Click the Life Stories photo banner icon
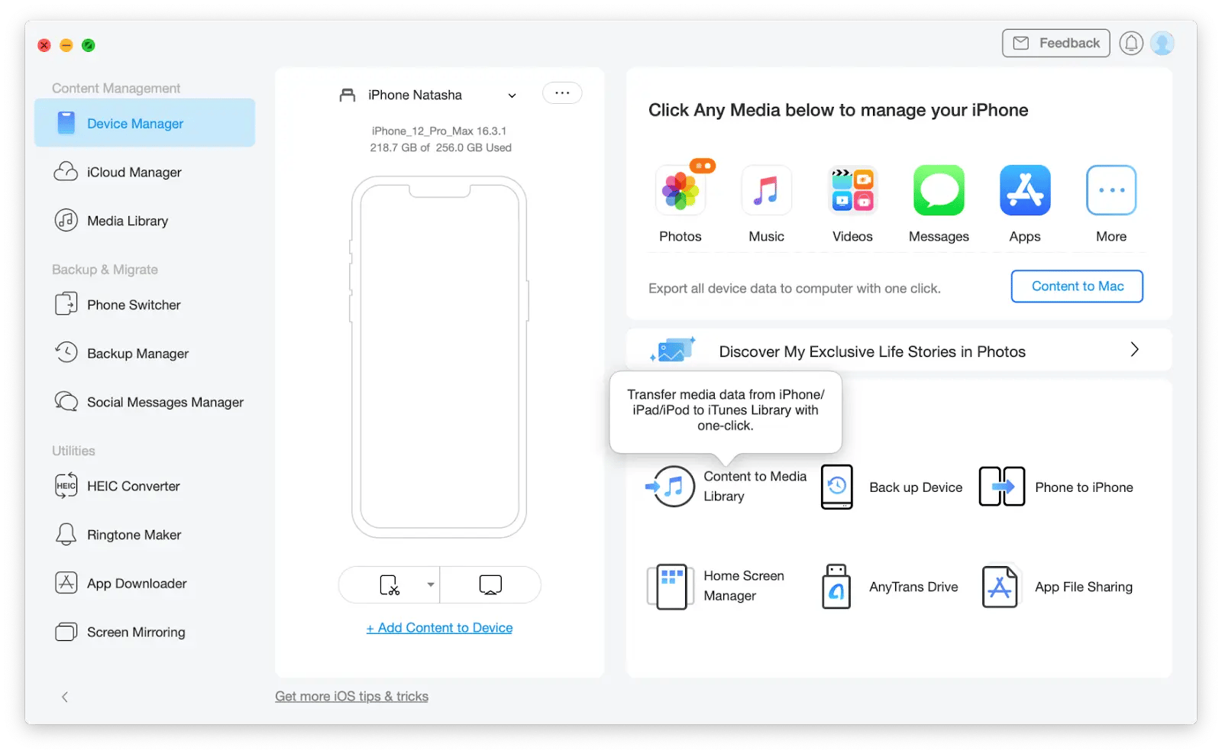The height and width of the screenshot is (754, 1222). click(672, 350)
